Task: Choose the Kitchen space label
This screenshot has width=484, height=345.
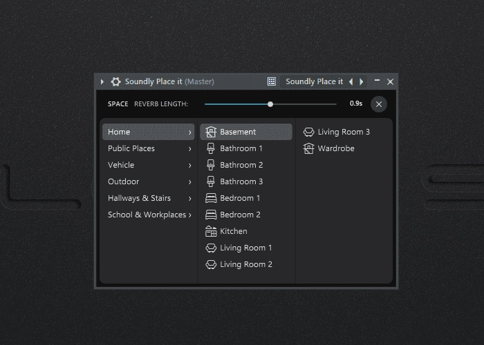Action: [x=234, y=231]
